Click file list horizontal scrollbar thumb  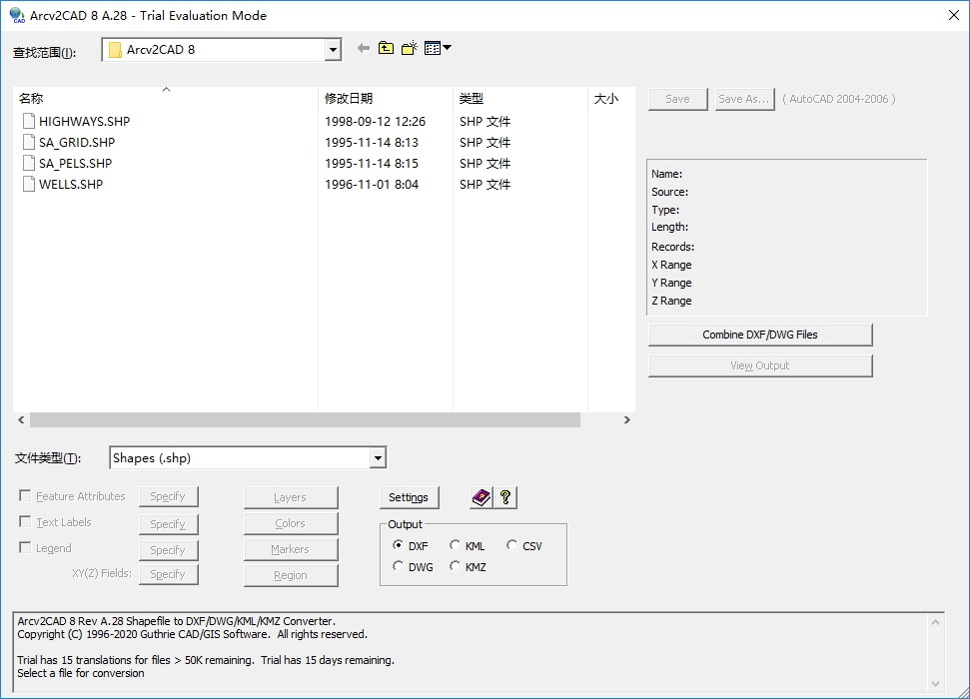(x=305, y=420)
